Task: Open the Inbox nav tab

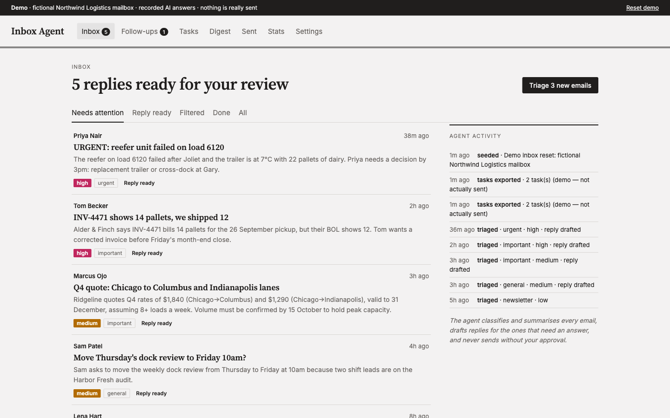Action: tap(95, 31)
